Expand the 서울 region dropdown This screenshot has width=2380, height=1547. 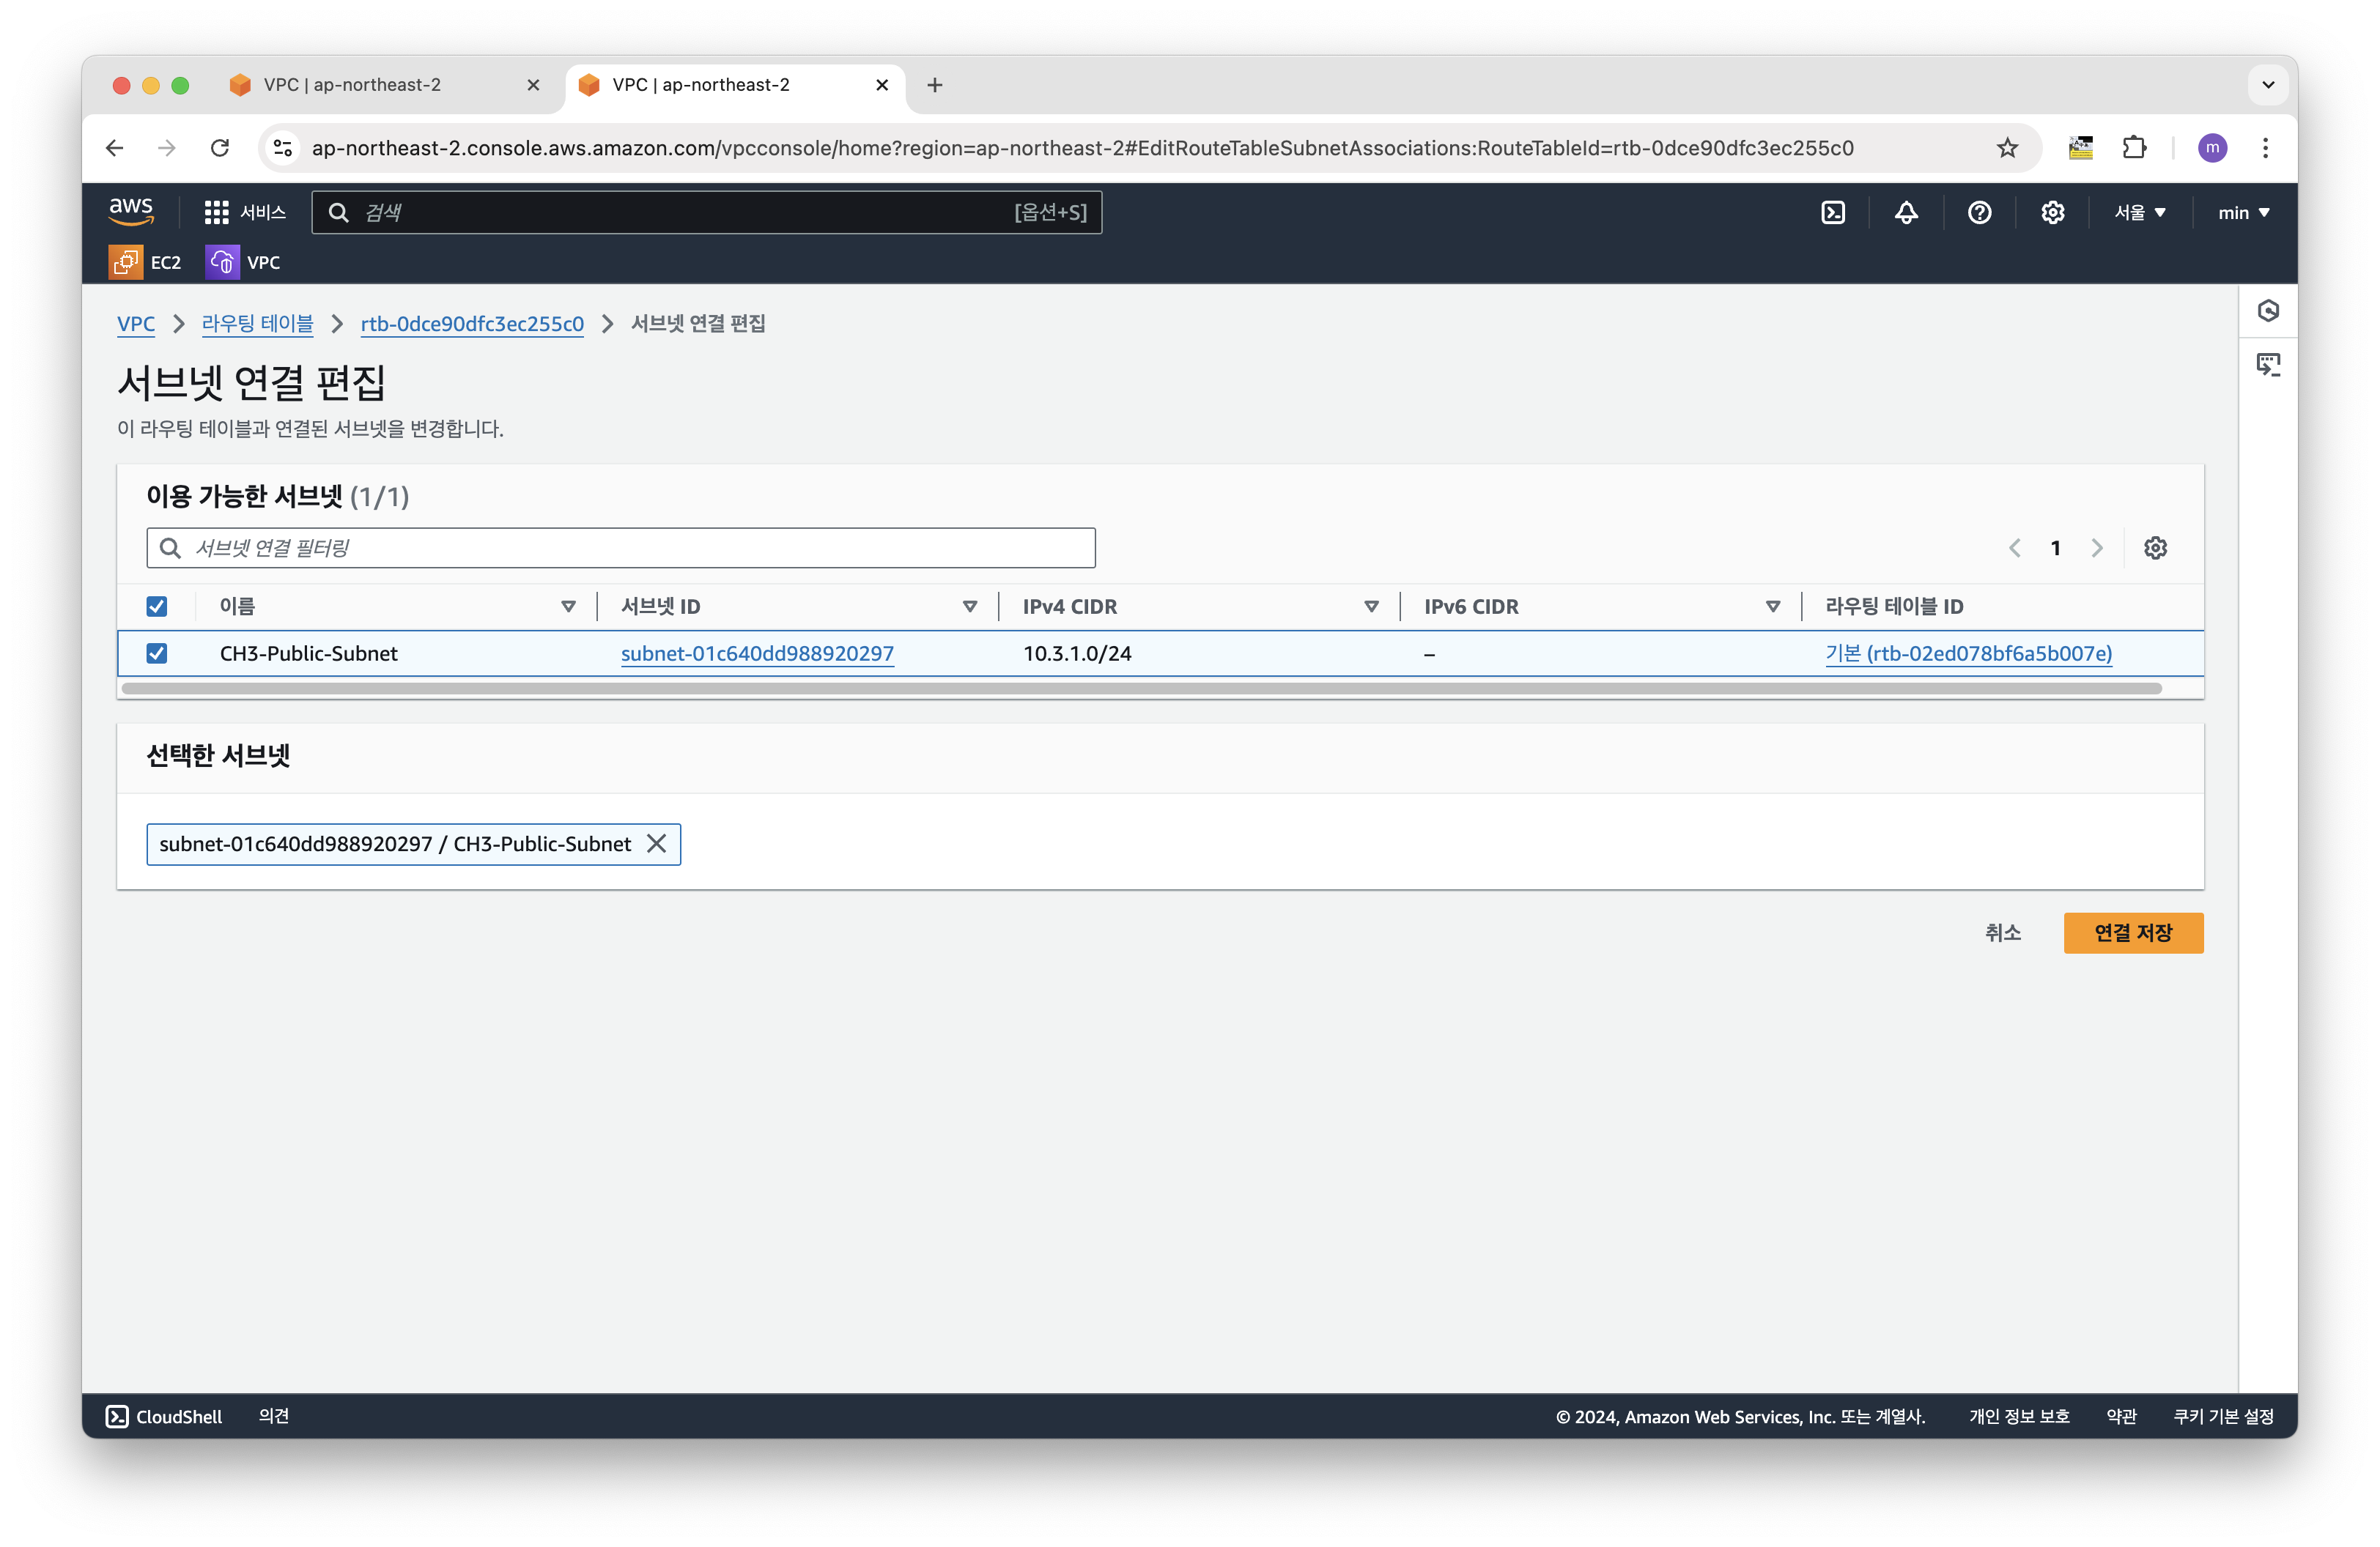pyautogui.click(x=2139, y=213)
